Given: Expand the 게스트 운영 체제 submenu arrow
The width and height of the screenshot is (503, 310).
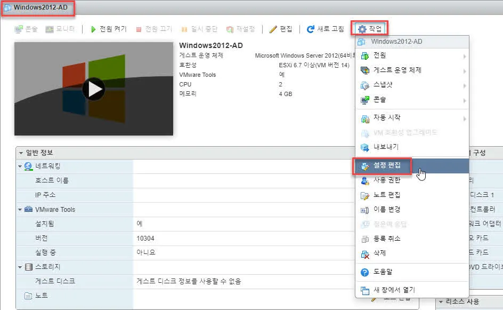Looking at the screenshot, I should point(464,71).
